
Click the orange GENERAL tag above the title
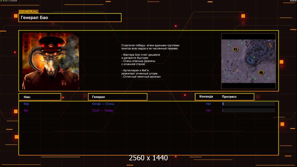(28, 11)
